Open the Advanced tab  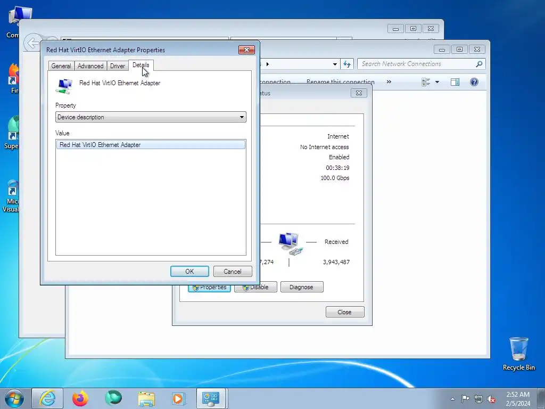pyautogui.click(x=90, y=66)
